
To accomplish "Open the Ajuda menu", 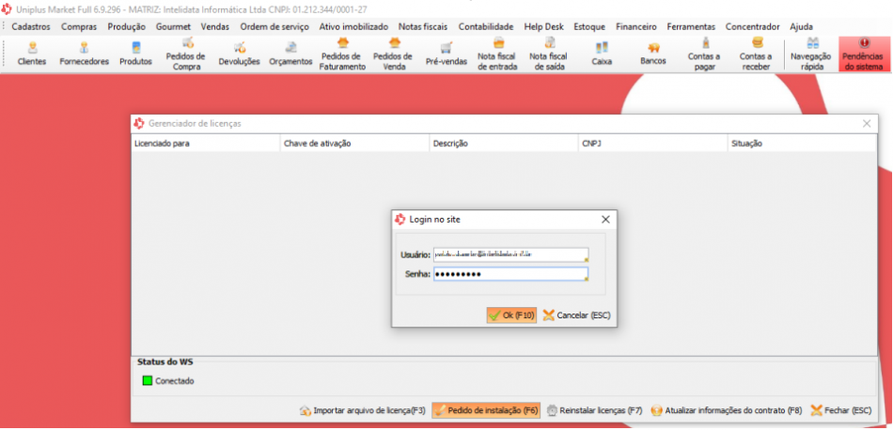I will 801,26.
